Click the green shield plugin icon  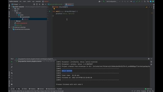tap(153, 2)
